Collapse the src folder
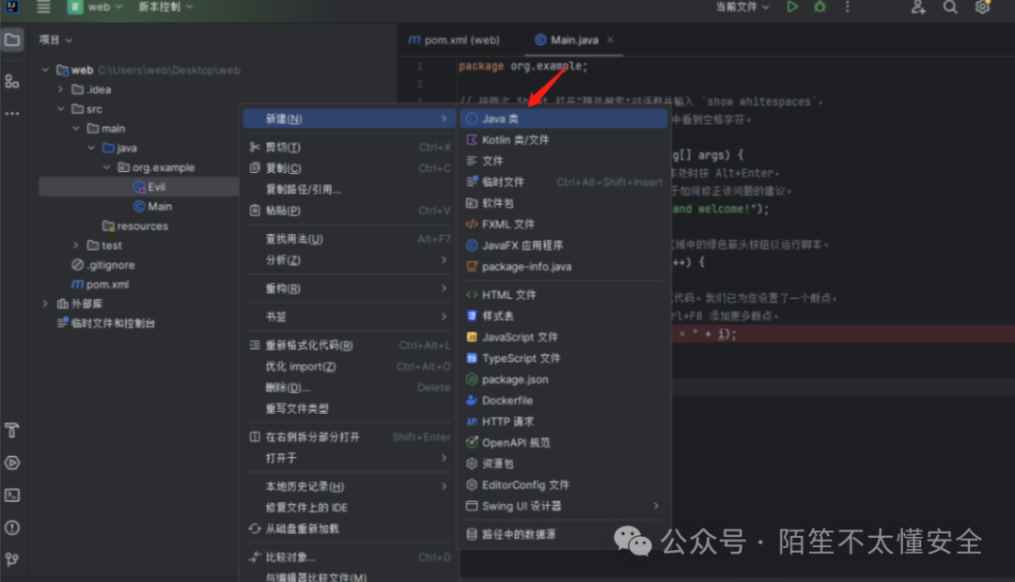 click(x=58, y=108)
